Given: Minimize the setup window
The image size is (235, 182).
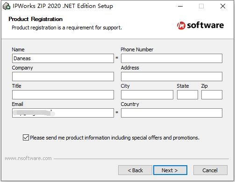Looking at the screenshot, I should [x=180, y=6].
